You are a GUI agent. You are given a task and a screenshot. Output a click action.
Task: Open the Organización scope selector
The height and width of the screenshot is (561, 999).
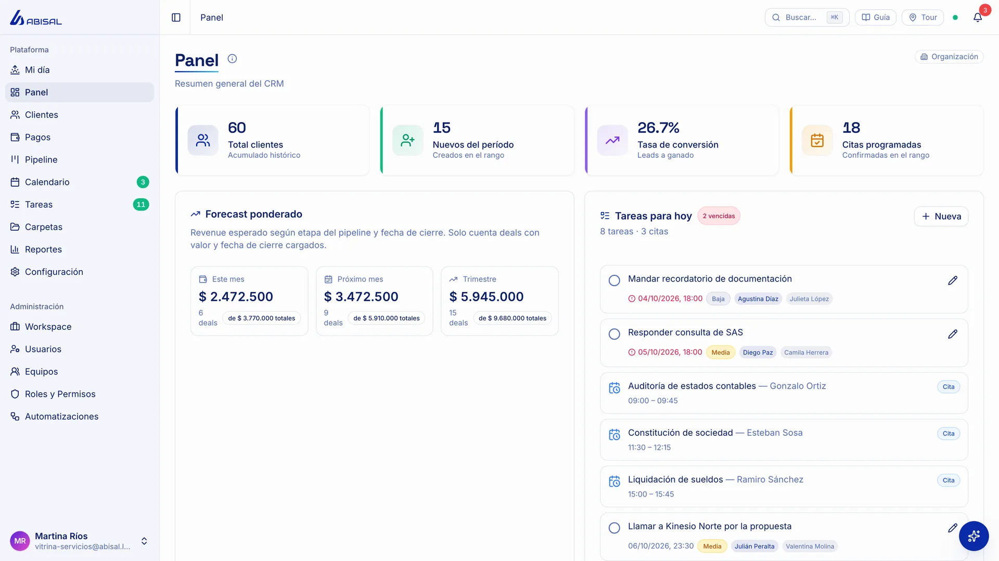click(949, 57)
